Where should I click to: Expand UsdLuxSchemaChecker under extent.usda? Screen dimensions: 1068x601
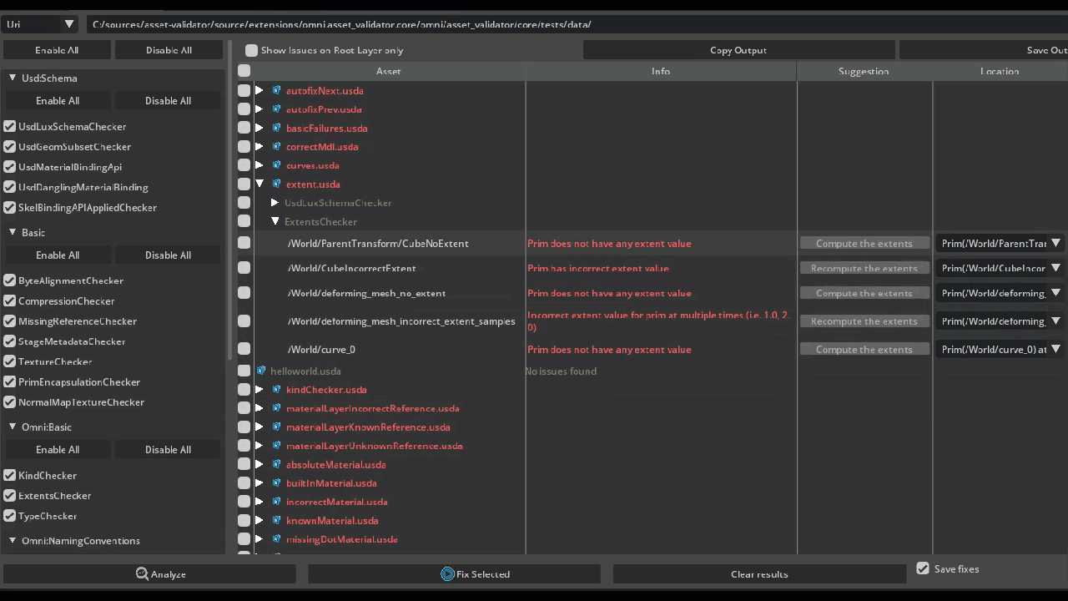tap(275, 203)
